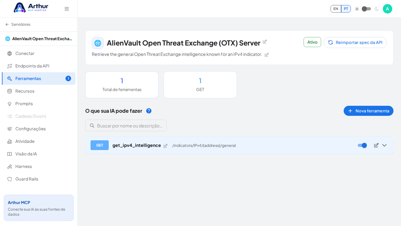
Task: Click the O que sua IA pode fazer heading
Action: (114, 111)
